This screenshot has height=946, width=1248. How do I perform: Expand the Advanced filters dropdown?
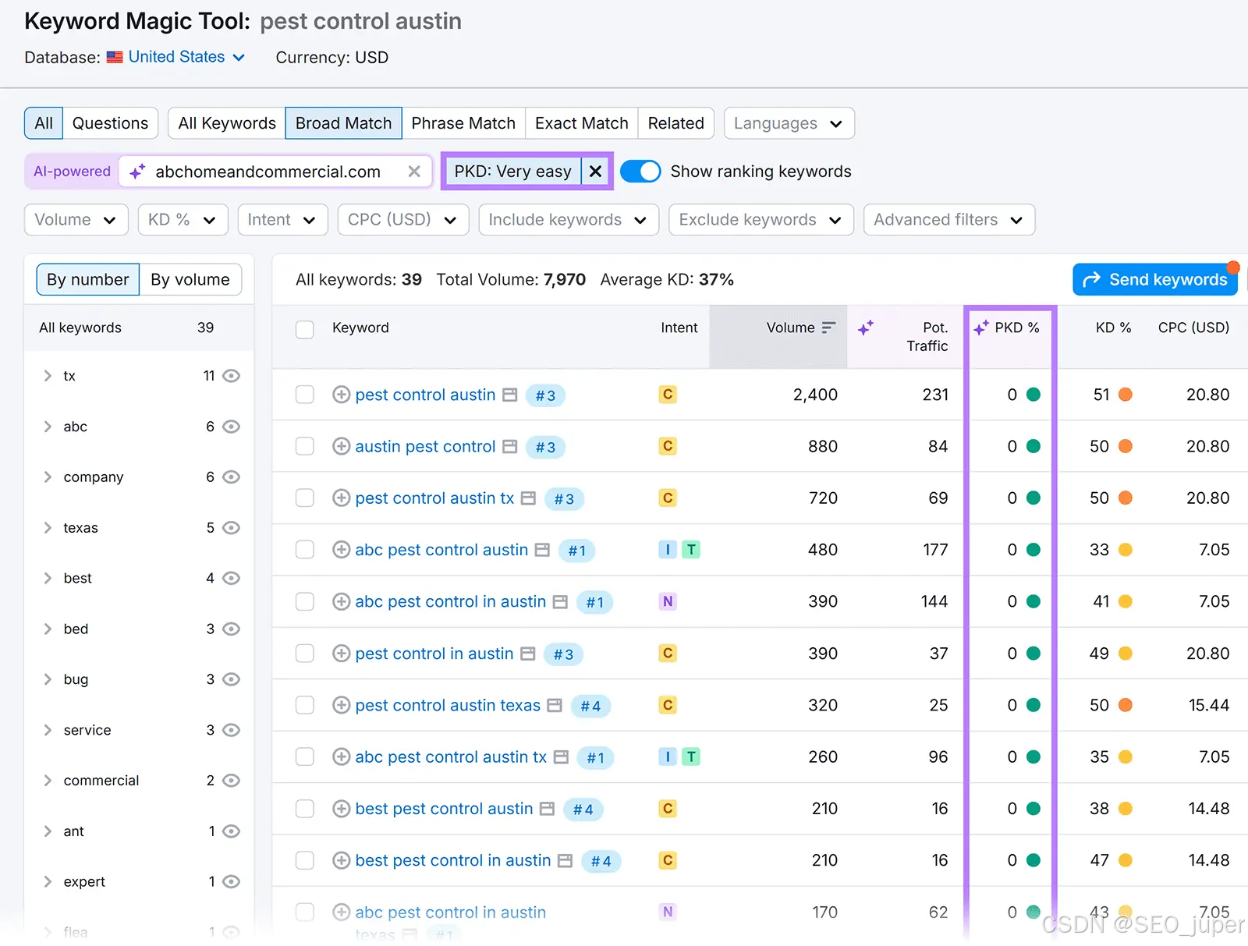[x=949, y=220]
